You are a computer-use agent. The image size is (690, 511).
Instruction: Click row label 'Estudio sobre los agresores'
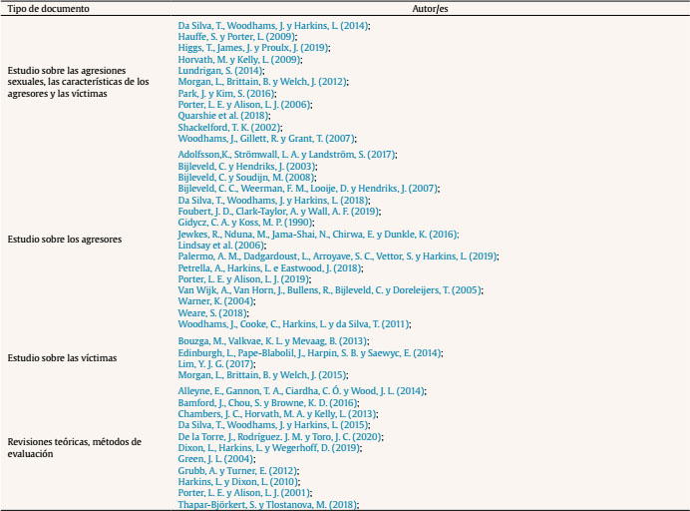pos(65,240)
